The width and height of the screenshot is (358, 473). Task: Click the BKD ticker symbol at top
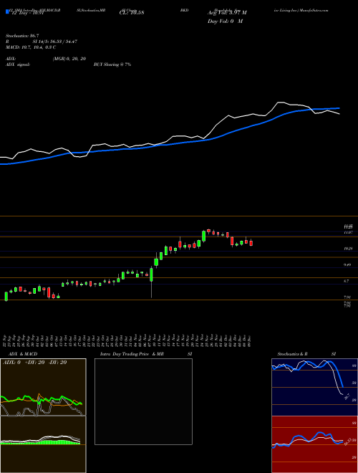pos(184,10)
